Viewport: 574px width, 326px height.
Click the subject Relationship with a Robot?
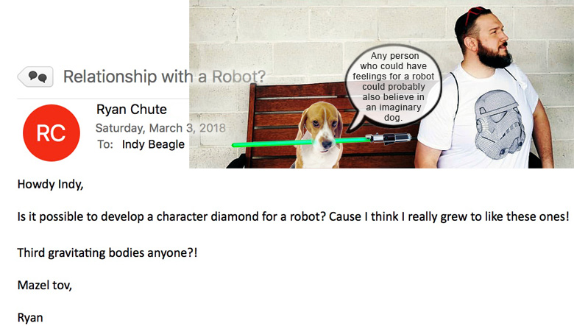164,77
